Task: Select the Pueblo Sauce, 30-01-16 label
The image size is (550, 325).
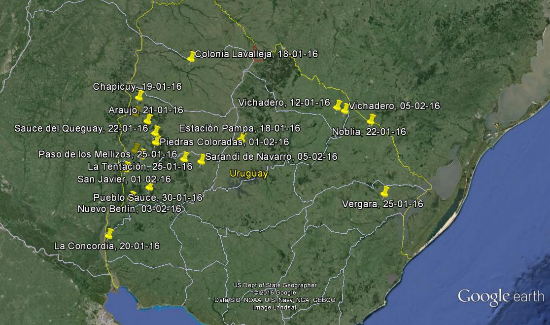Action: click(x=148, y=197)
